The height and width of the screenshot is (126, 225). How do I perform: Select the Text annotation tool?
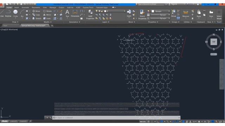(67, 14)
